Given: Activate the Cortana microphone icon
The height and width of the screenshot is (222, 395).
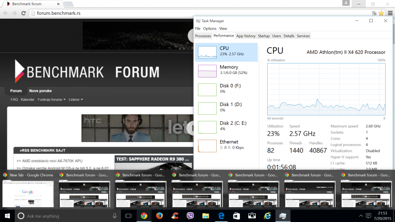Looking at the screenshot, I should pos(115,216).
